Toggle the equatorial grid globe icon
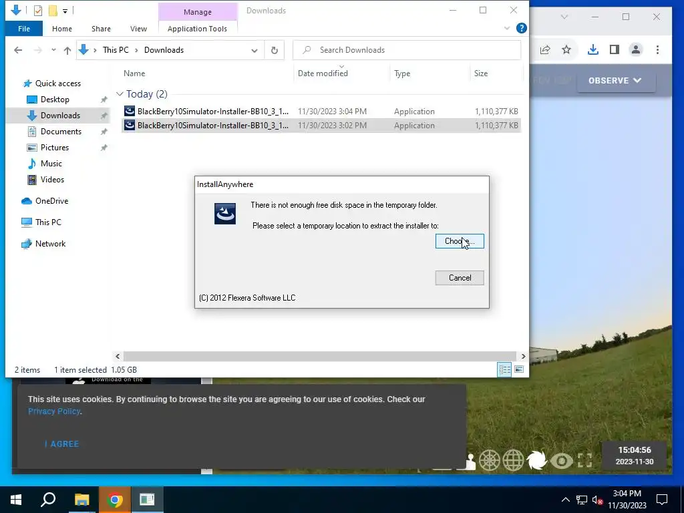Viewport: 684px width, 513px height. 514,460
